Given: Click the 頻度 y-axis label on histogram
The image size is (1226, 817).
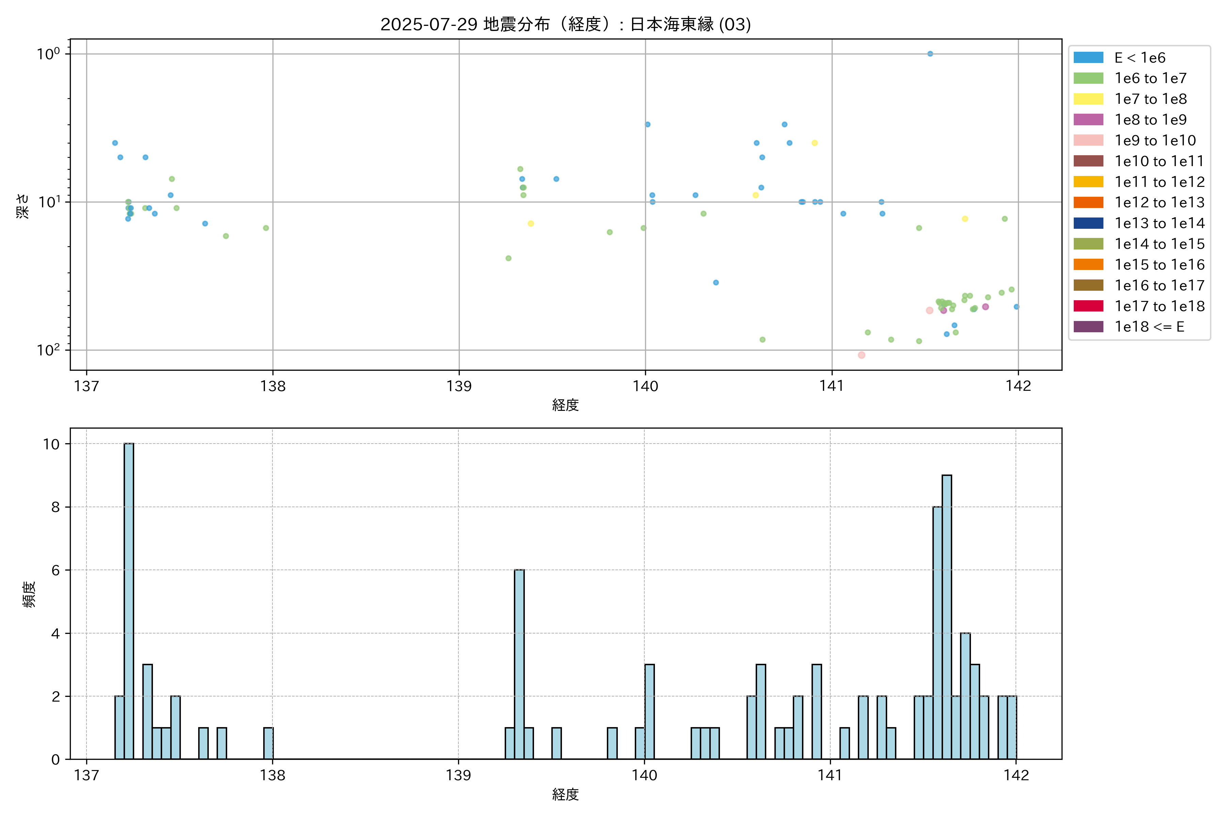Looking at the screenshot, I should 29,594.
